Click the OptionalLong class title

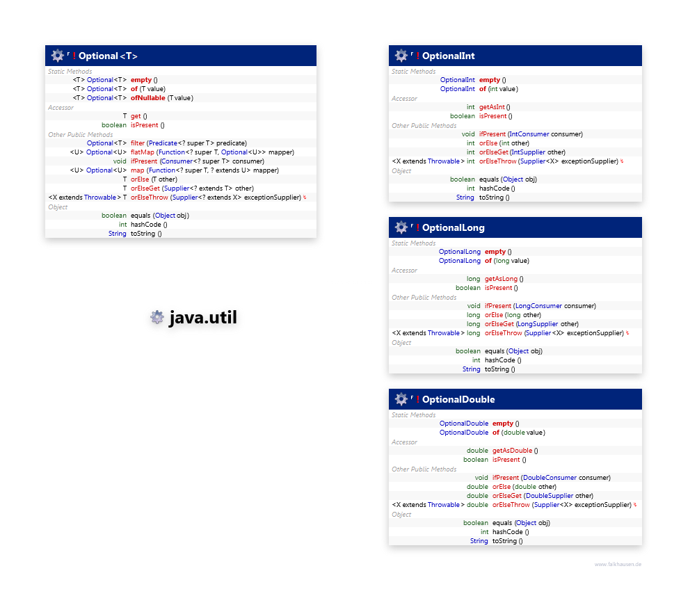pyautogui.click(x=453, y=228)
